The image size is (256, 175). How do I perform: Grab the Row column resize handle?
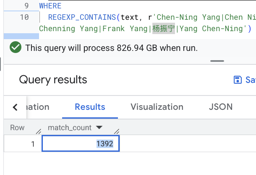pos(38,131)
